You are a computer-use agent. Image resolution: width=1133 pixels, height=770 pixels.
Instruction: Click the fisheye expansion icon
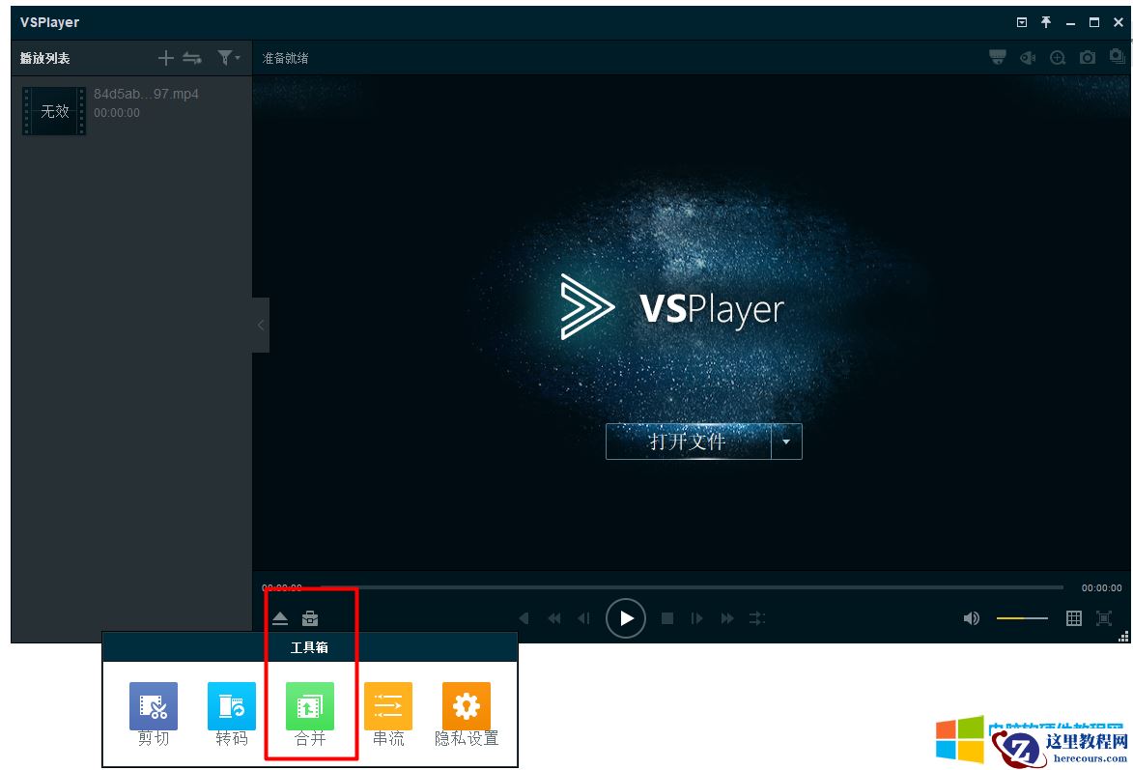(x=1028, y=58)
